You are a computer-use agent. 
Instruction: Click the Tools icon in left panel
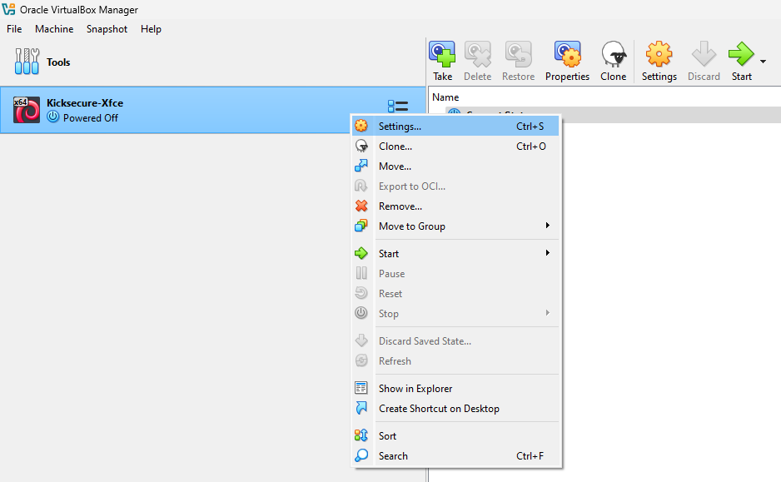coord(27,62)
